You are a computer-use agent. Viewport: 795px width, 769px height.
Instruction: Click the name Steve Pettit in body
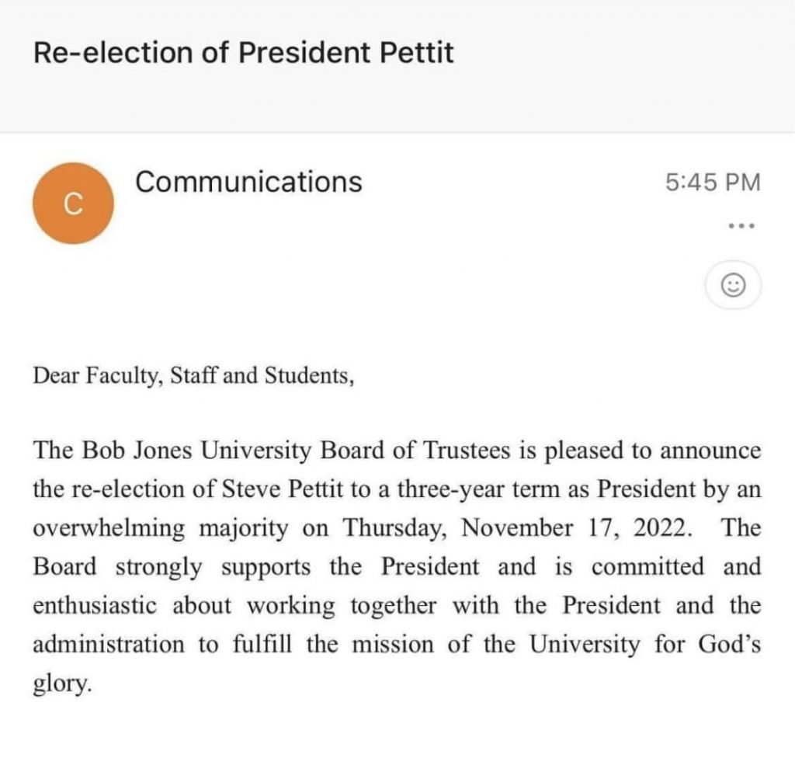(283, 489)
